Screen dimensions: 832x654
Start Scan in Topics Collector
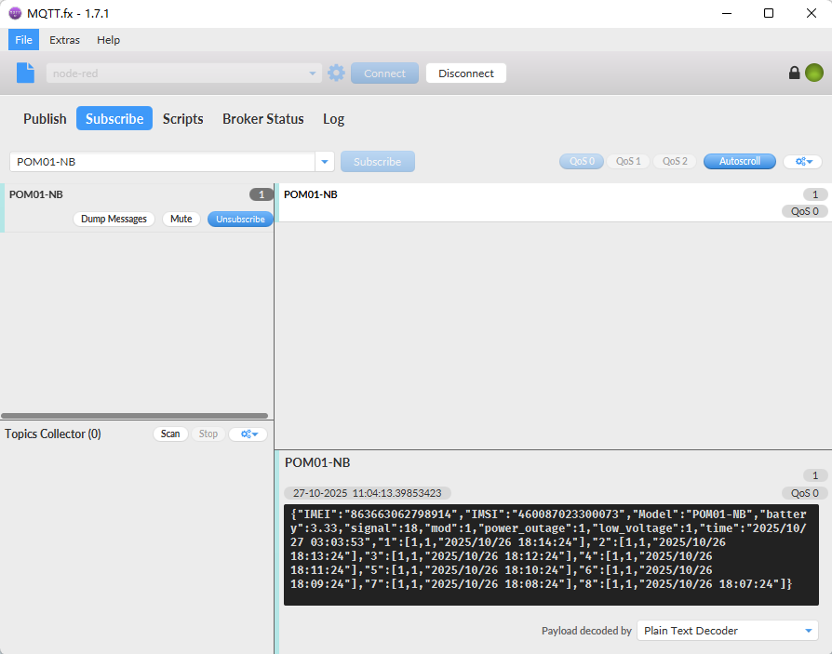170,434
